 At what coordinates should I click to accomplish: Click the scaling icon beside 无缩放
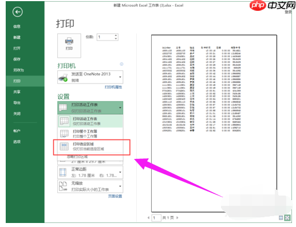click(63, 186)
